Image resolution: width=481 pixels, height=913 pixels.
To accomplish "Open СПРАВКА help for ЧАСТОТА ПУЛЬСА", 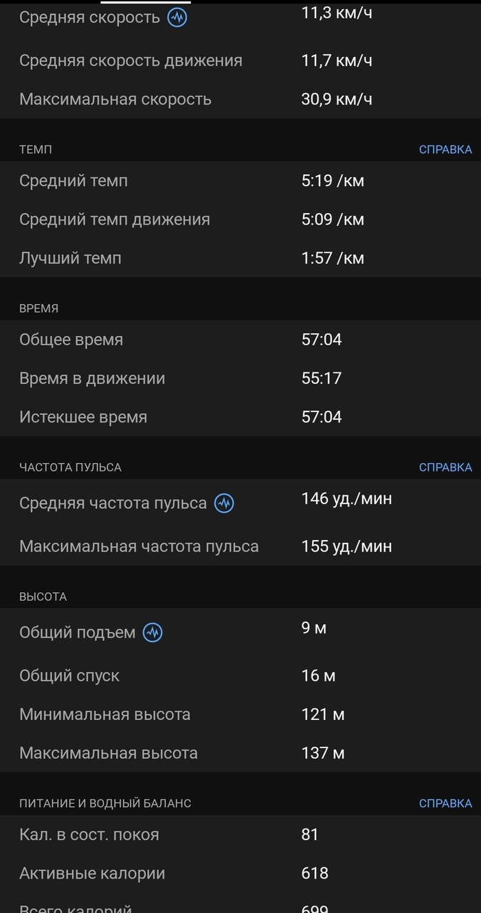I will point(445,468).
